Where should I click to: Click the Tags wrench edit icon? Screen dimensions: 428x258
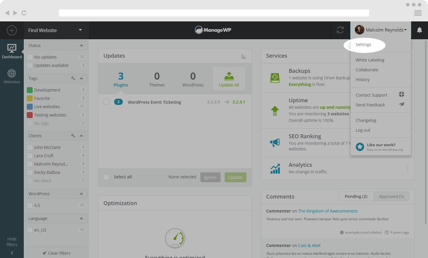(73, 78)
